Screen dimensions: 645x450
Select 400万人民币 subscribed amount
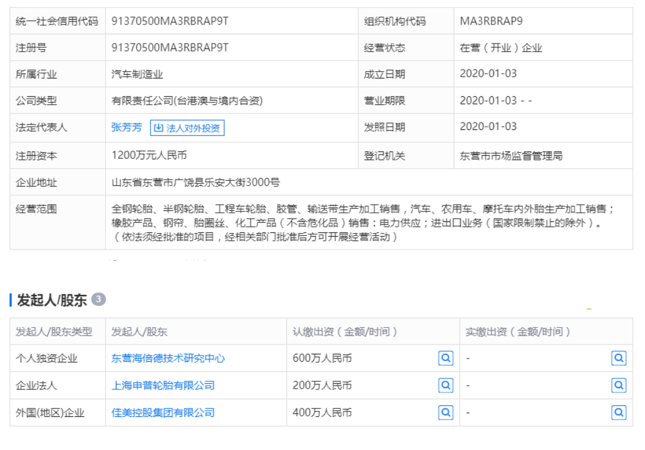point(322,413)
